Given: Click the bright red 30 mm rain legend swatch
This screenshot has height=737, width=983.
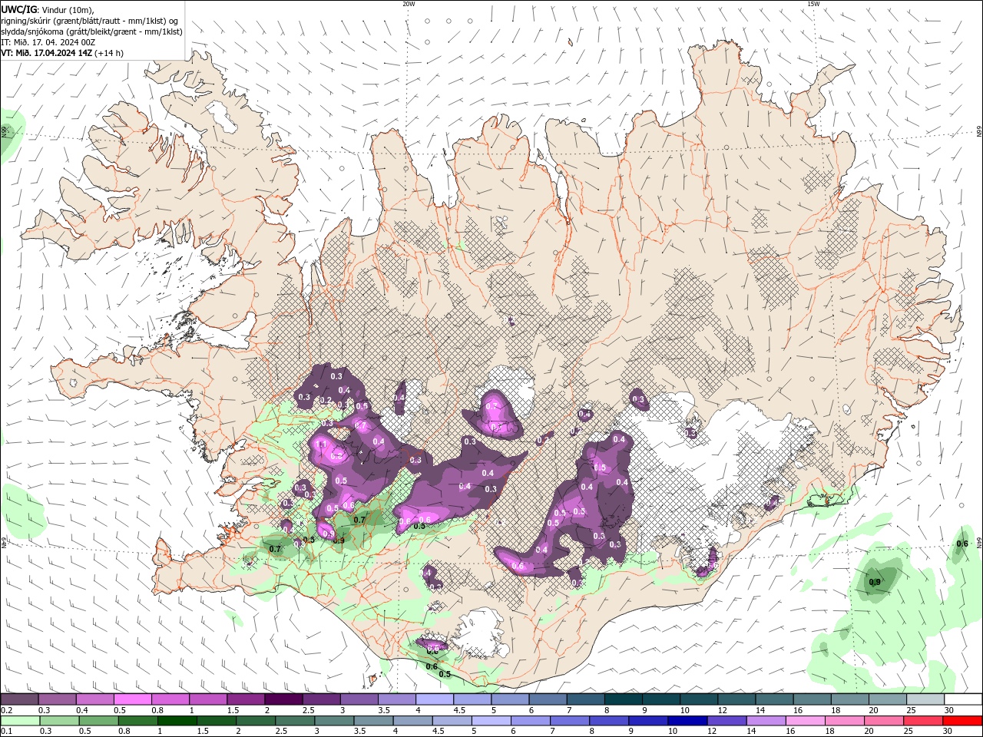Looking at the screenshot, I should coord(961,721).
